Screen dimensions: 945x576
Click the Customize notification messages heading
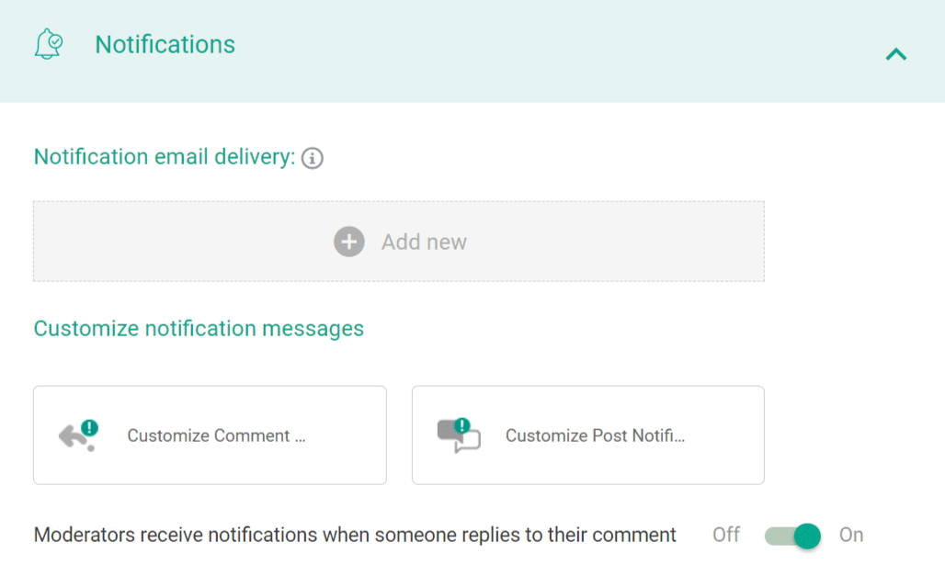(x=199, y=328)
